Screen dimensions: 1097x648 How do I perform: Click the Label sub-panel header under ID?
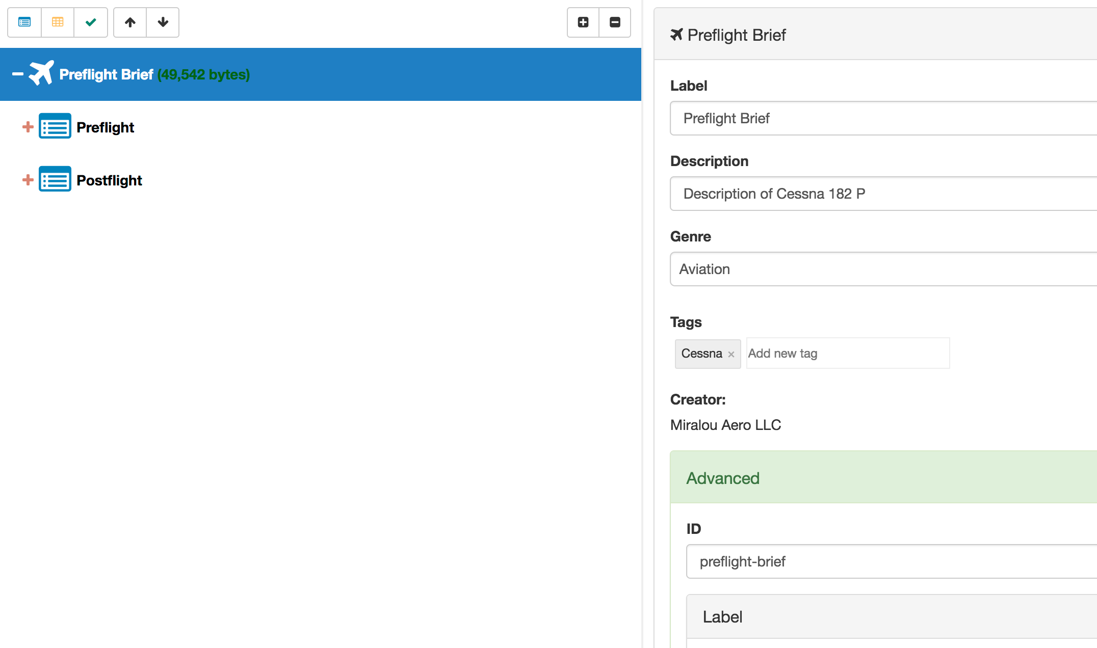[x=892, y=616]
